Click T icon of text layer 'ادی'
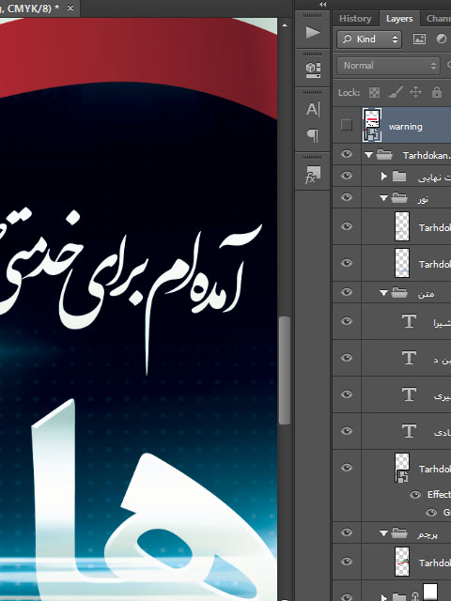The height and width of the screenshot is (601, 451). click(x=409, y=431)
